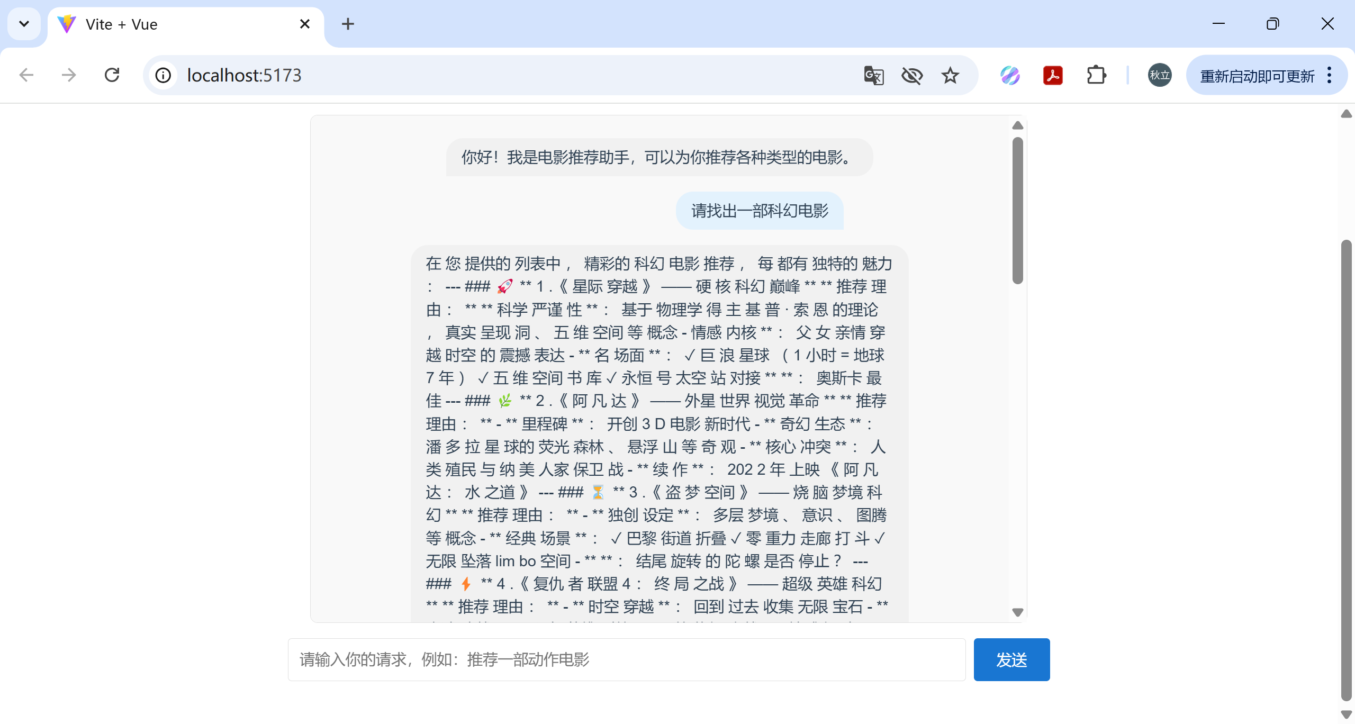Open the Extensions puzzle-piece menu
The width and height of the screenshot is (1355, 724).
[x=1096, y=76]
